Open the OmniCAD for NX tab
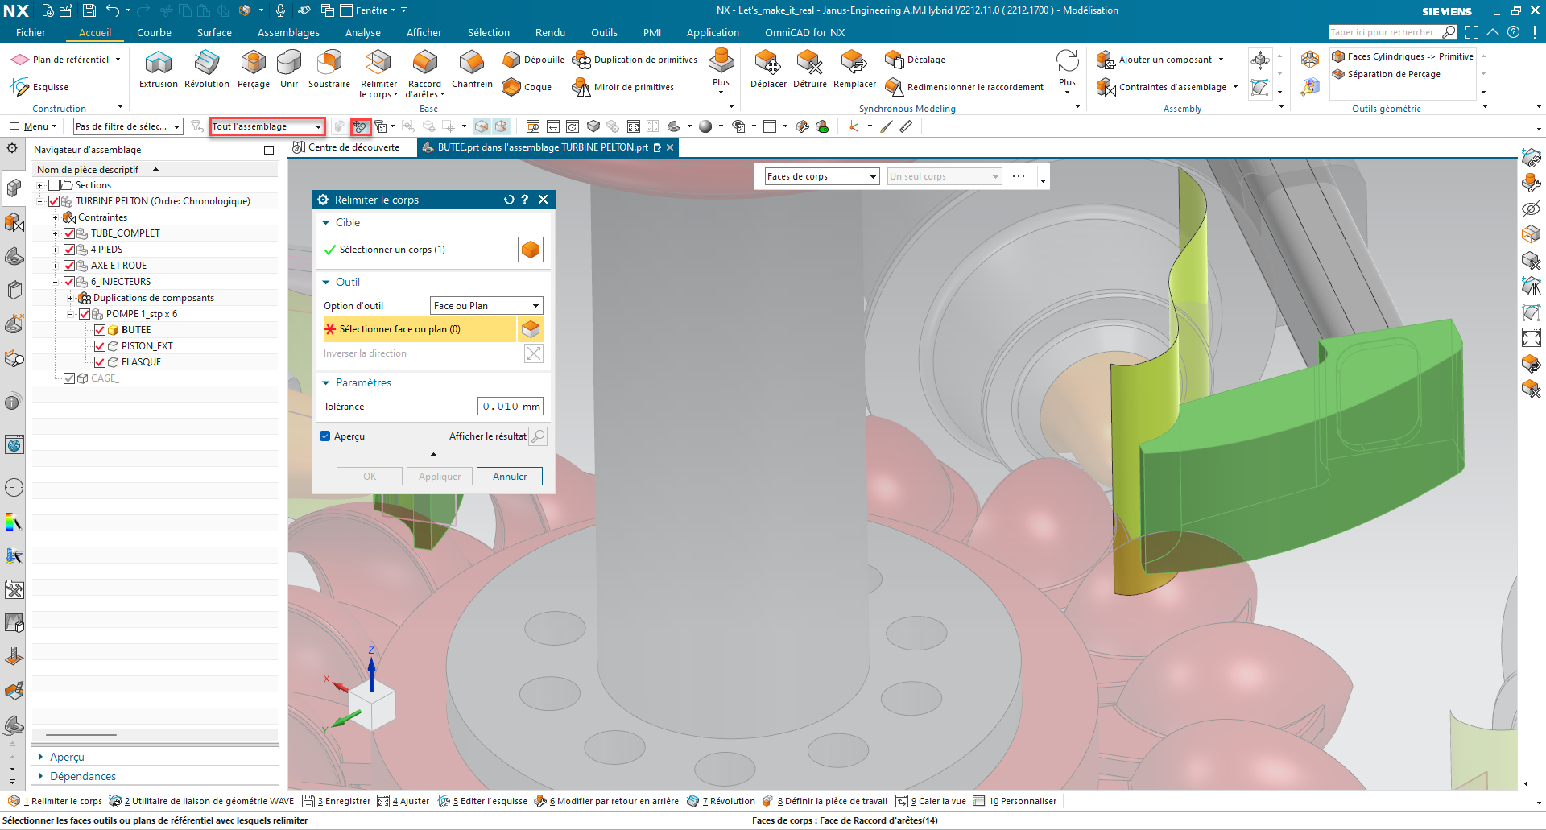 pyautogui.click(x=804, y=33)
